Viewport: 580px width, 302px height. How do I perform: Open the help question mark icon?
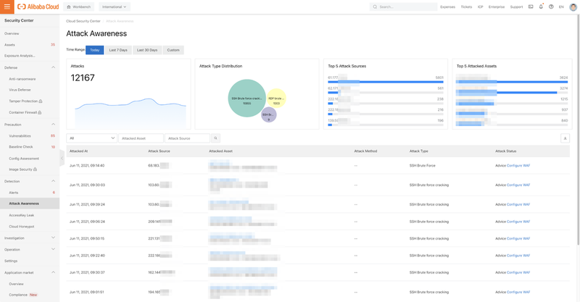point(551,7)
